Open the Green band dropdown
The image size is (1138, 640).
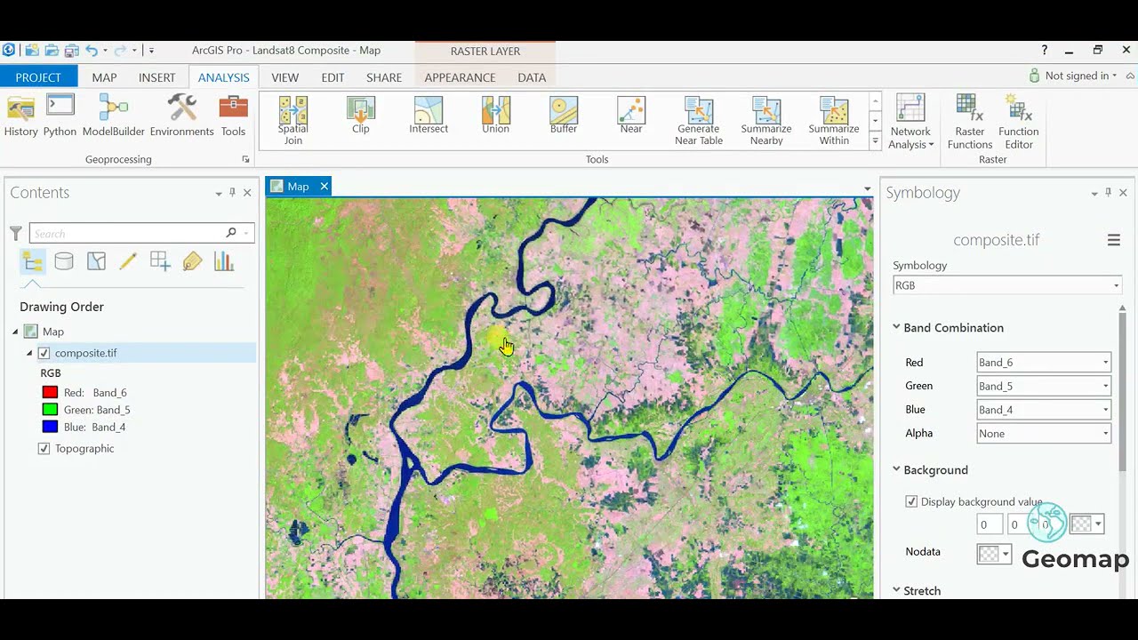[x=1044, y=386]
